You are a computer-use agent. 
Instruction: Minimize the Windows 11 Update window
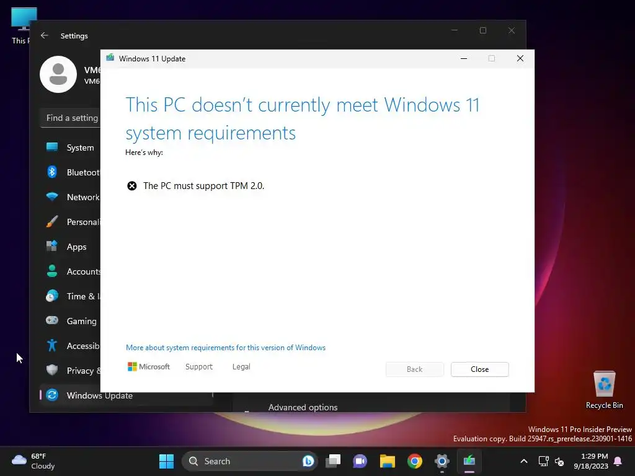click(x=464, y=58)
